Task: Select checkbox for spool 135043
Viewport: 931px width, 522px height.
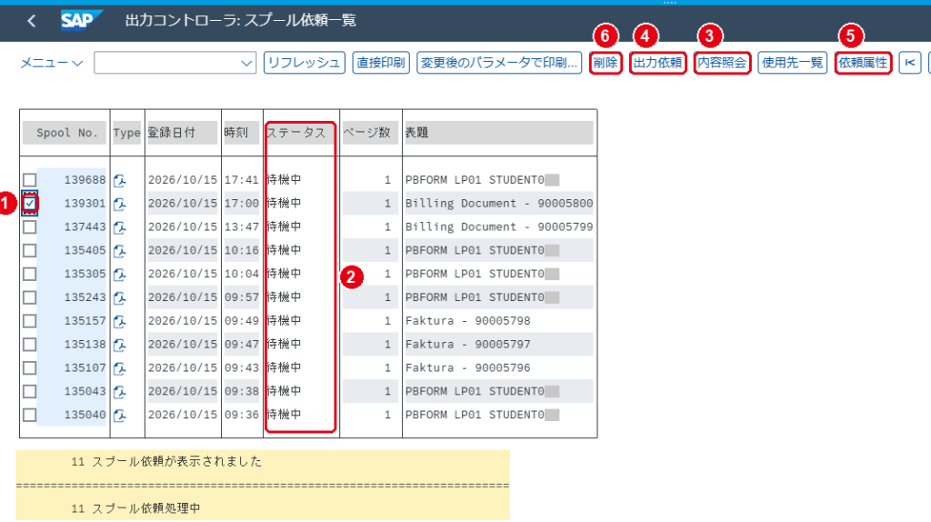Action: pyautogui.click(x=30, y=391)
